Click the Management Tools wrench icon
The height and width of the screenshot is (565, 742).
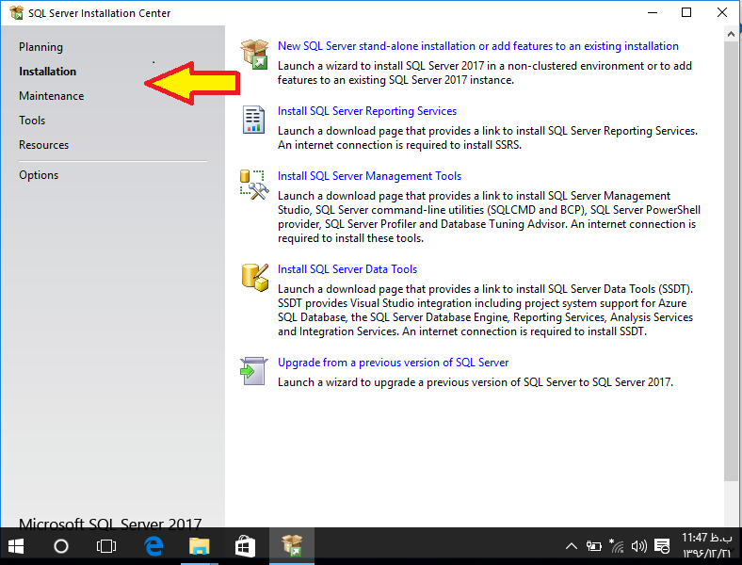tap(254, 185)
